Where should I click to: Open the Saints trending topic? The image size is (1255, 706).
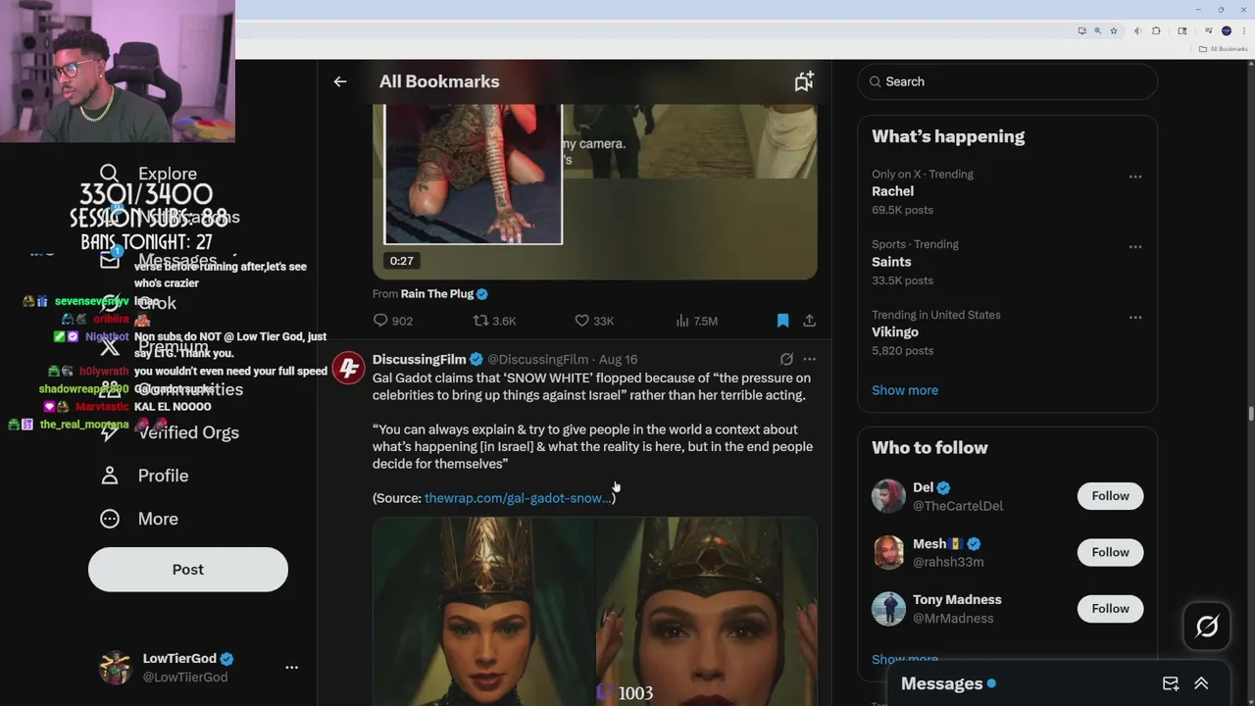(x=891, y=262)
